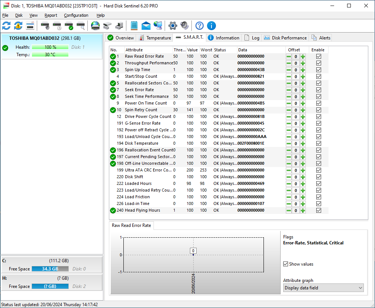Screen dimensions: 375x308
Task: Select the Ultra ATA CRC Error Count row
Action: [x=219, y=170]
